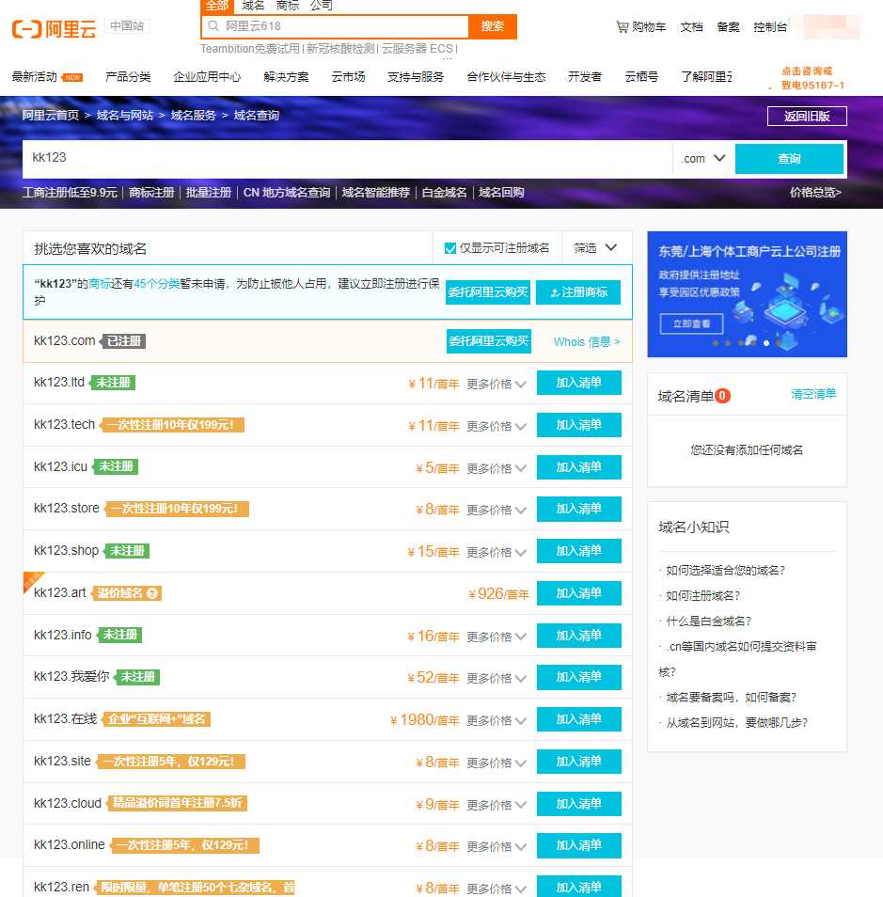Expand 更多价格 for kk123.store
The width and height of the screenshot is (883, 897).
497,509
